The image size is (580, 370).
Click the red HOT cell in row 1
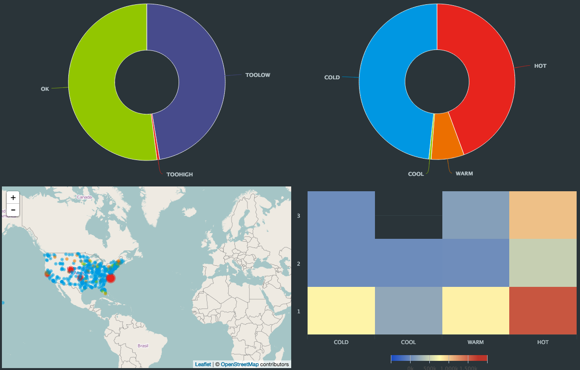[542, 310]
